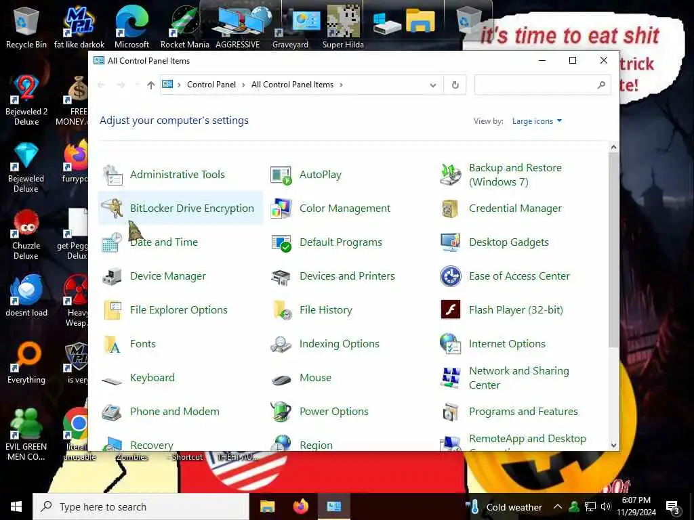Open Phone and Modem icon
Image resolution: width=694 pixels, height=520 pixels.
113,412
